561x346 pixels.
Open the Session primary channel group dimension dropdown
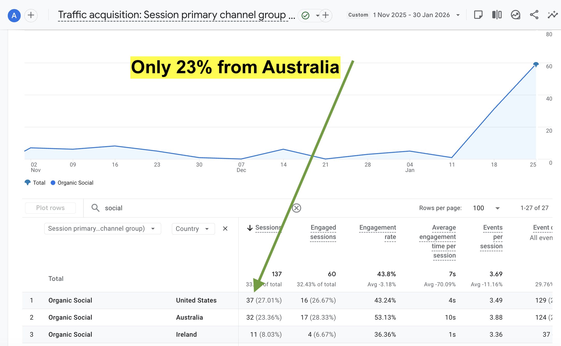click(x=102, y=229)
